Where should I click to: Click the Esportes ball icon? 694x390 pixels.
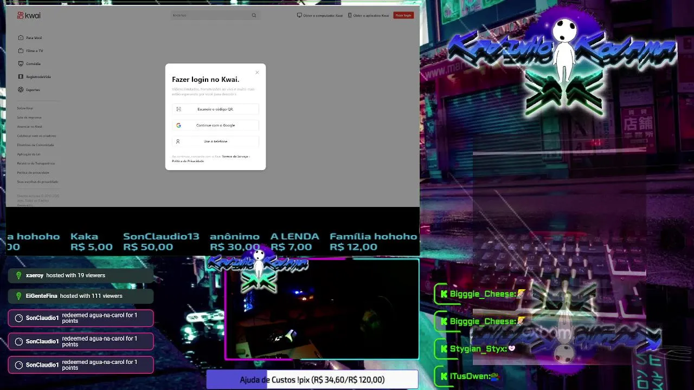coord(21,89)
